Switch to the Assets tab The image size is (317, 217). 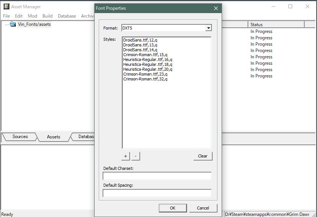click(x=53, y=137)
